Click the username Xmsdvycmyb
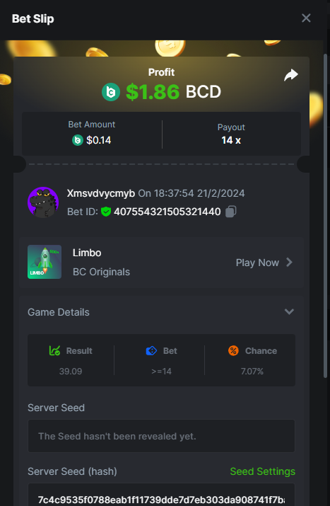 pyautogui.click(x=101, y=193)
